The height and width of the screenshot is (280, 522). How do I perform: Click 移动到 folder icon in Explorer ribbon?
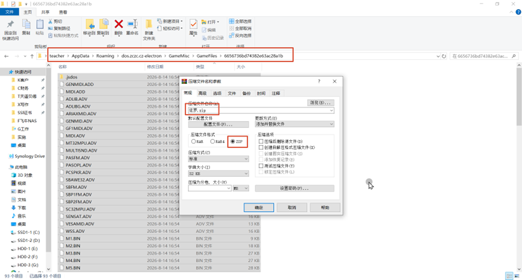pos(89,24)
